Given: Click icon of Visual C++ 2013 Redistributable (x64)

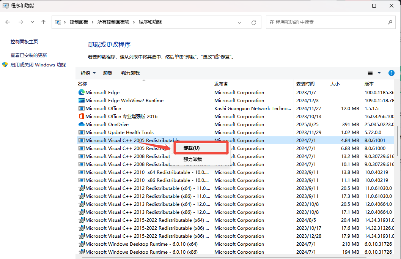Looking at the screenshot, I should point(81,204).
